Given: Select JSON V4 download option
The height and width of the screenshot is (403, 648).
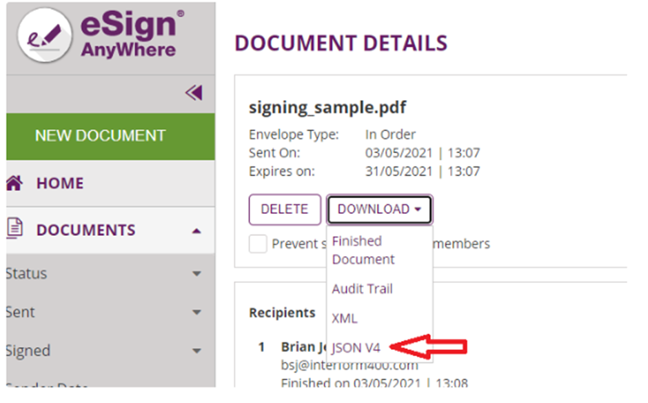Looking at the screenshot, I should pos(356,348).
